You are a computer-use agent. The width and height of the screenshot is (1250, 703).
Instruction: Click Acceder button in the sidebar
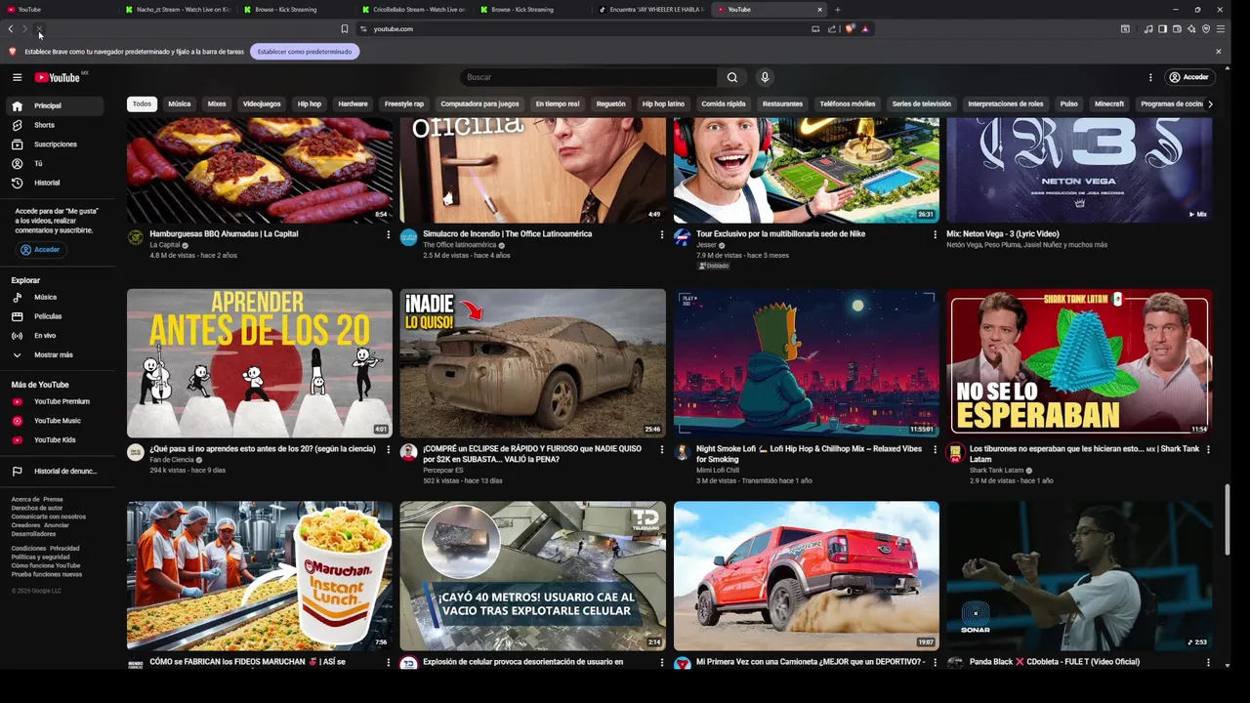point(40,250)
